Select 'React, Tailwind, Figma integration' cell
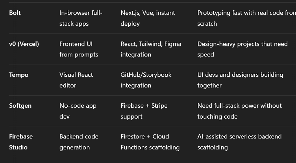The image size is (296, 163). (151, 49)
